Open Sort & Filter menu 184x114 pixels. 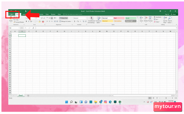tap(165, 20)
